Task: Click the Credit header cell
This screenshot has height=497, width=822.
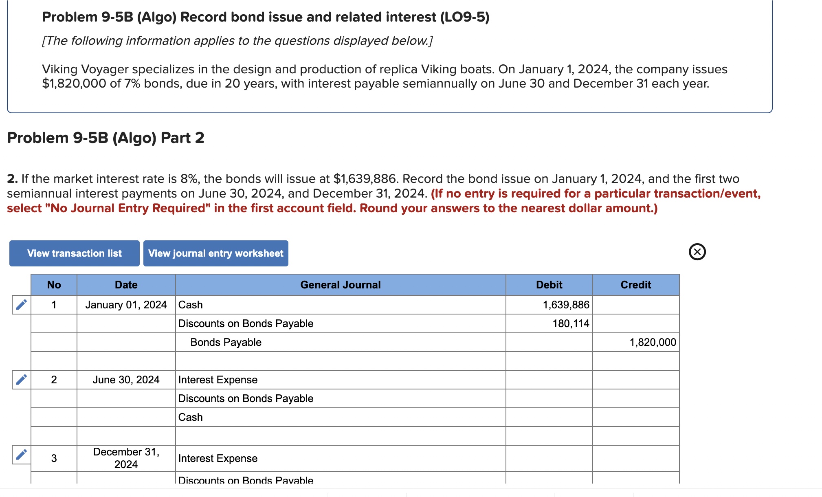Action: pos(635,284)
